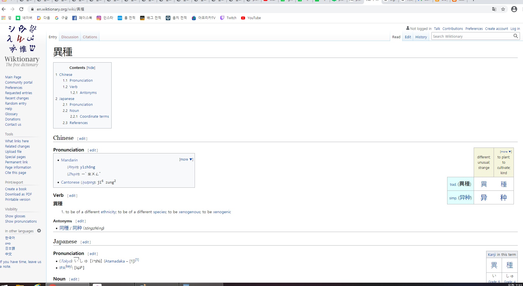Viewport: 523px width, 286px height.
Task: Open the Google bookmark
Action: coord(61,18)
